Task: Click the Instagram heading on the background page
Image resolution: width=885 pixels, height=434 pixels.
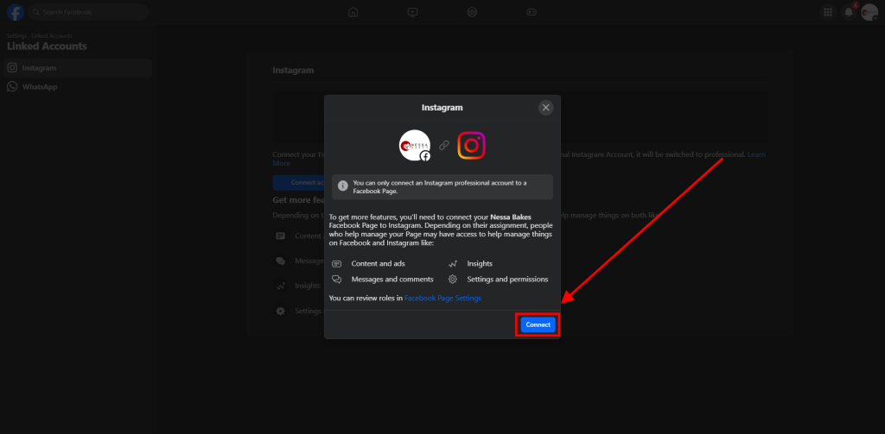Action: pos(293,71)
